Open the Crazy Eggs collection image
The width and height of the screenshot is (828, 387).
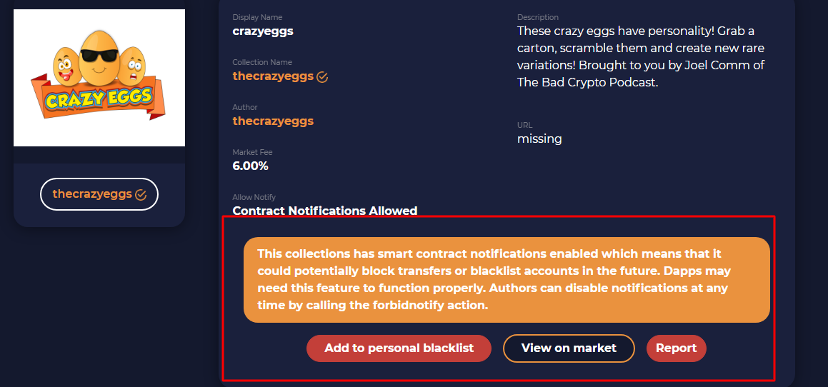tap(99, 78)
